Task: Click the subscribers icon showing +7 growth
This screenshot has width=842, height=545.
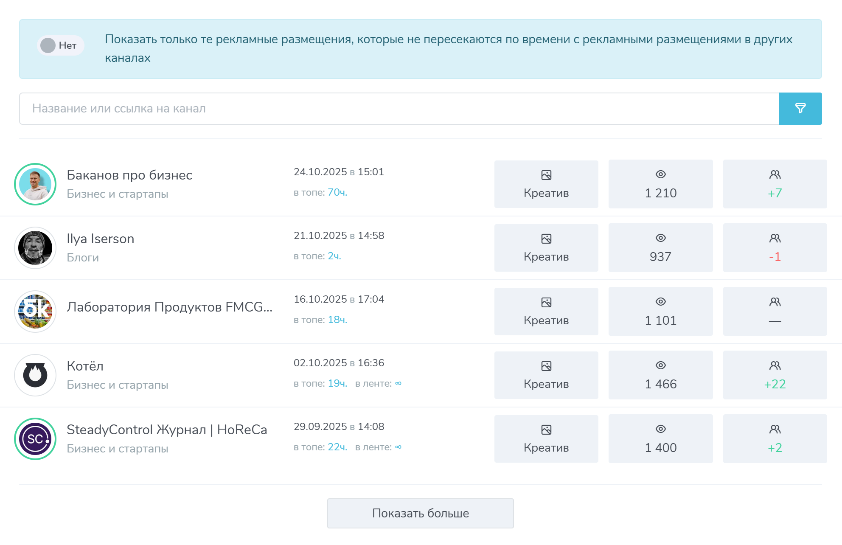Action: tap(775, 174)
